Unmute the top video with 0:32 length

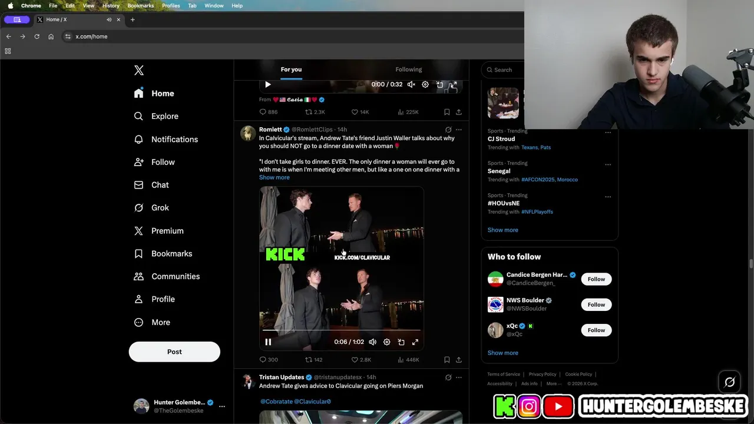(411, 84)
